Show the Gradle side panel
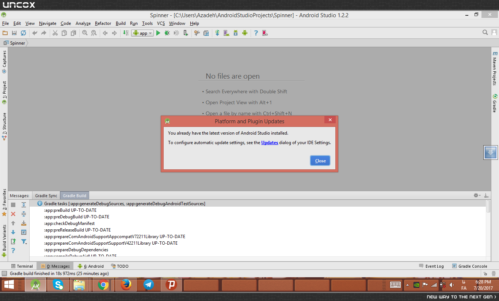This screenshot has height=301, width=499. point(495,104)
